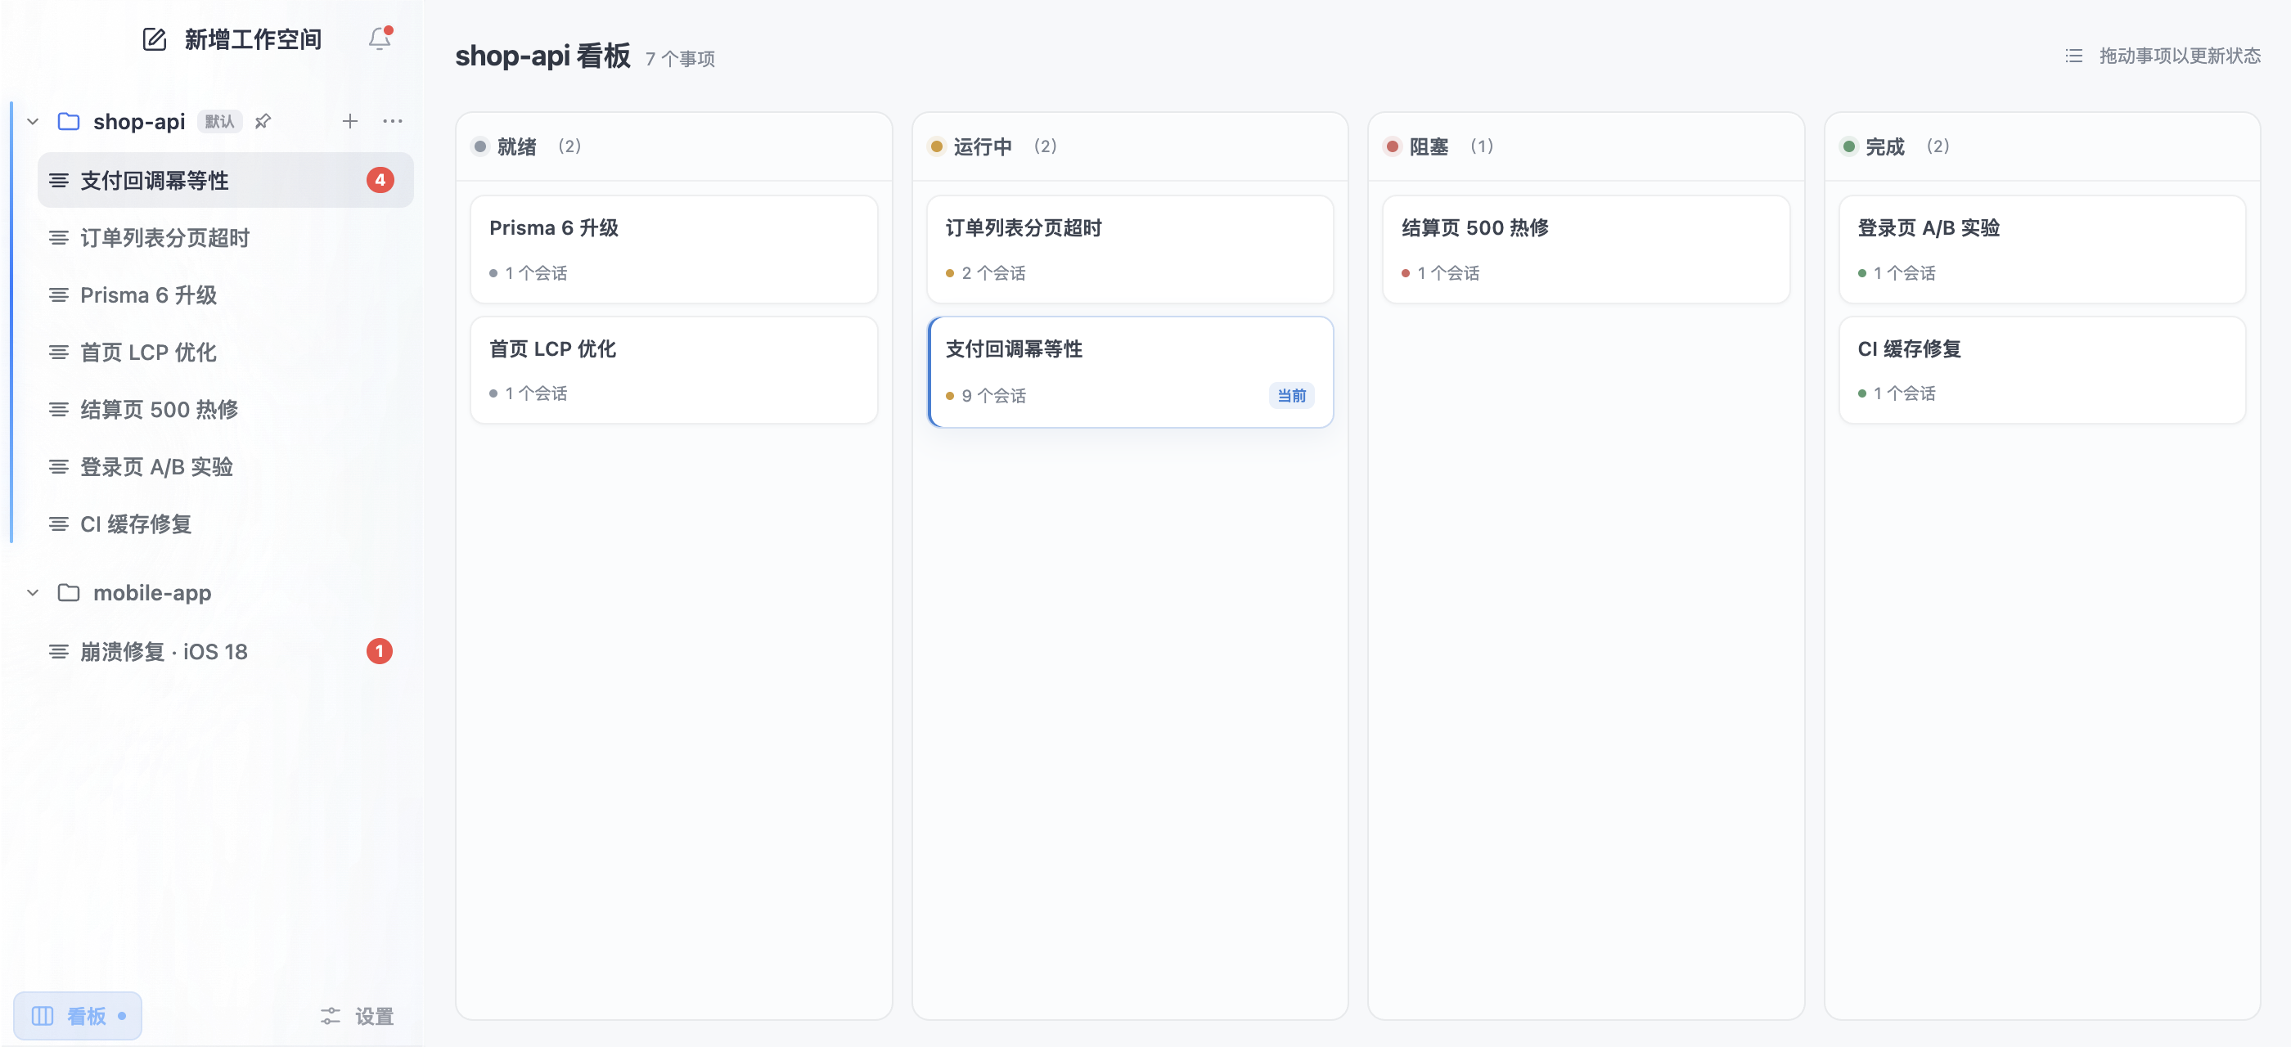
Task: Click the 阻塞 column header
Action: coord(1586,146)
